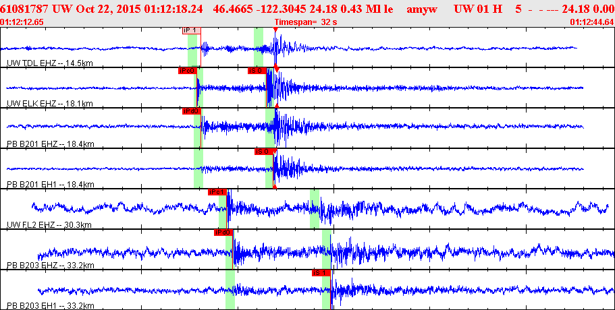Click the PB B203 EH1 channel label
The image size is (615, 310).
[x=51, y=306]
